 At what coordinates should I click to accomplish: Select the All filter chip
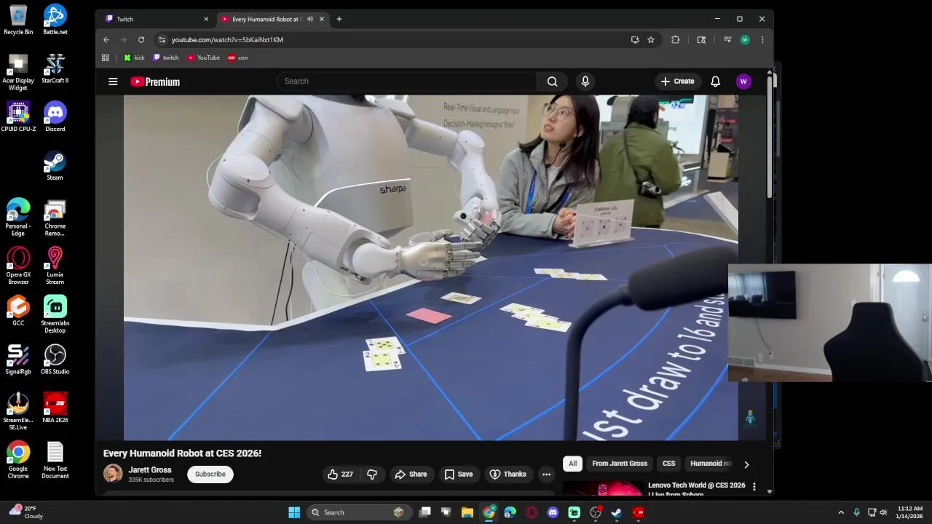(x=572, y=464)
